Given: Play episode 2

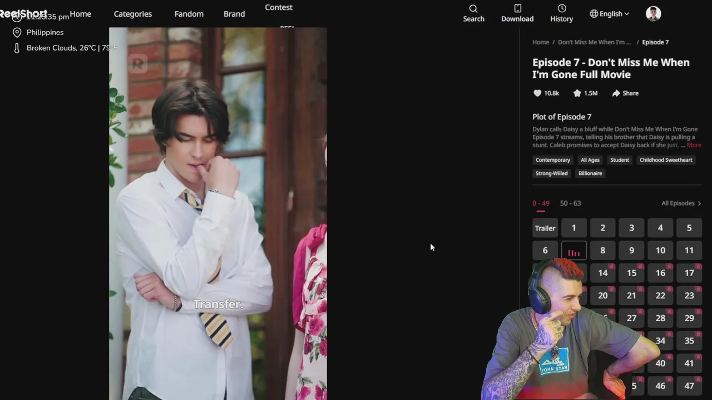Looking at the screenshot, I should coord(602,228).
